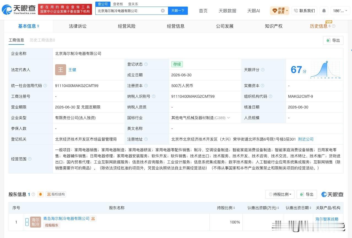The height and width of the screenshot is (238, 352).
Task: Click the Tianyan score distribution chart
Action: pyautogui.click(x=325, y=70)
